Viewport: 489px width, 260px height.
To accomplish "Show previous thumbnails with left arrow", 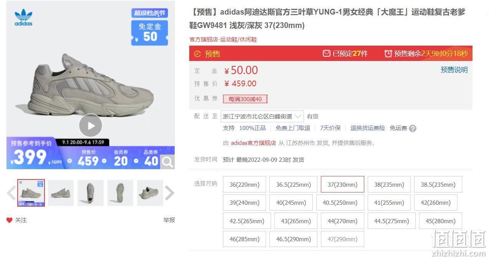I will tap(11, 193).
